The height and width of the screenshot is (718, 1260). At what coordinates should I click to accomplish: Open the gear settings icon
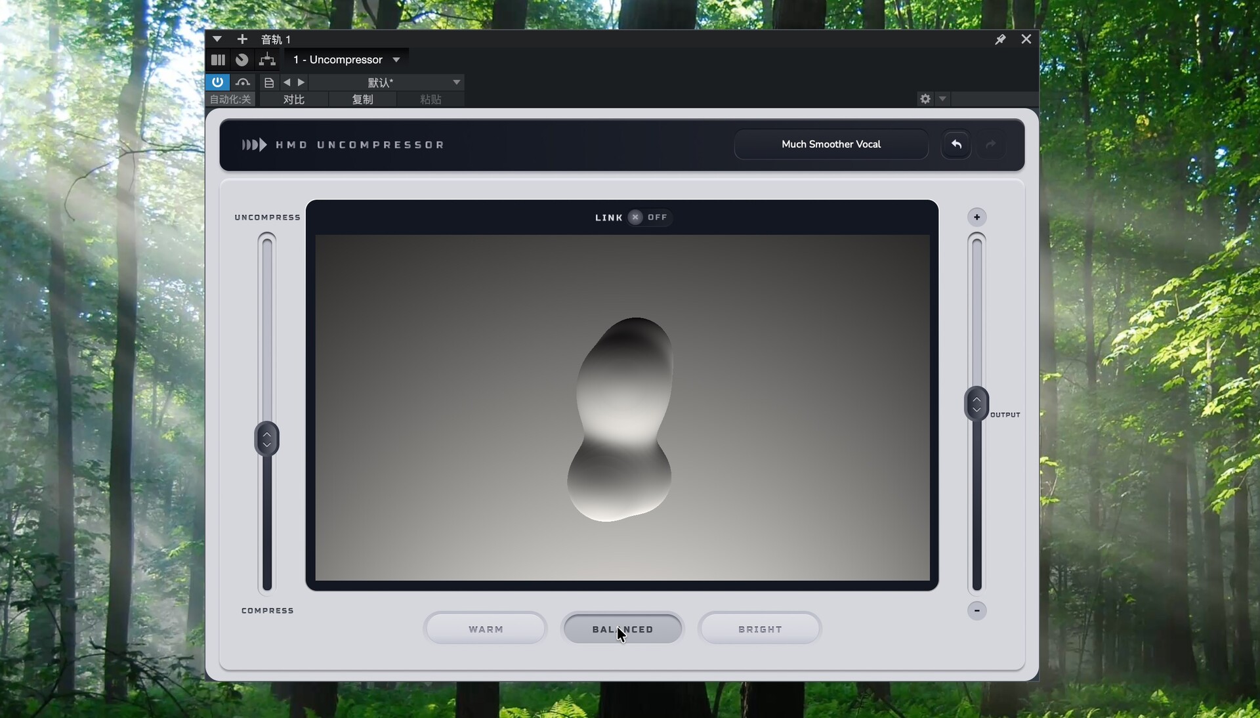(x=925, y=99)
